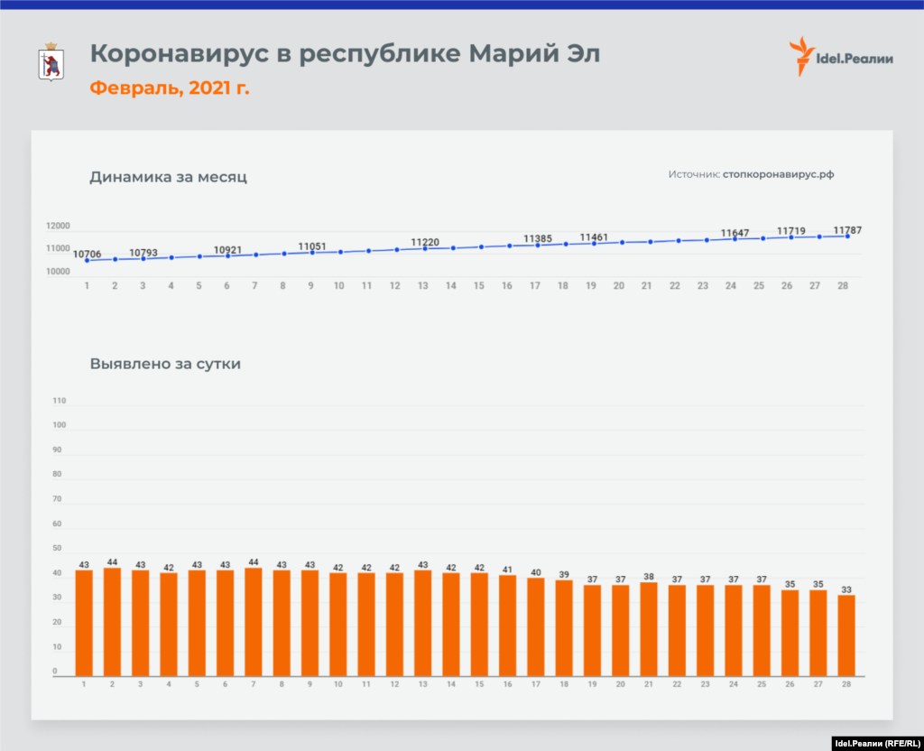Click the day 18 bar showing 39
This screenshot has height=751, width=924.
click(x=563, y=628)
